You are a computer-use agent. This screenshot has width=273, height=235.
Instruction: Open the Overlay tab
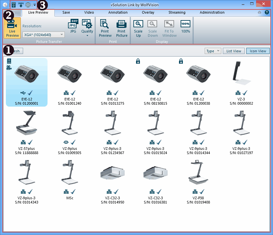[148, 13]
